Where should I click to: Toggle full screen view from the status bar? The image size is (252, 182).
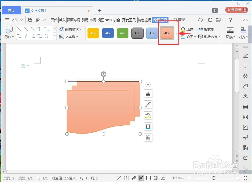click(120, 178)
